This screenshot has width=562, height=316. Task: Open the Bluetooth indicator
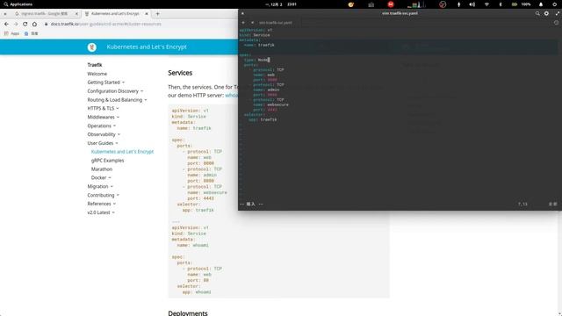click(x=501, y=4)
